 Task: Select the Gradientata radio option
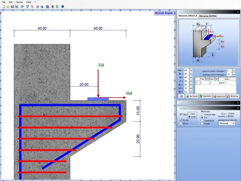202,115
